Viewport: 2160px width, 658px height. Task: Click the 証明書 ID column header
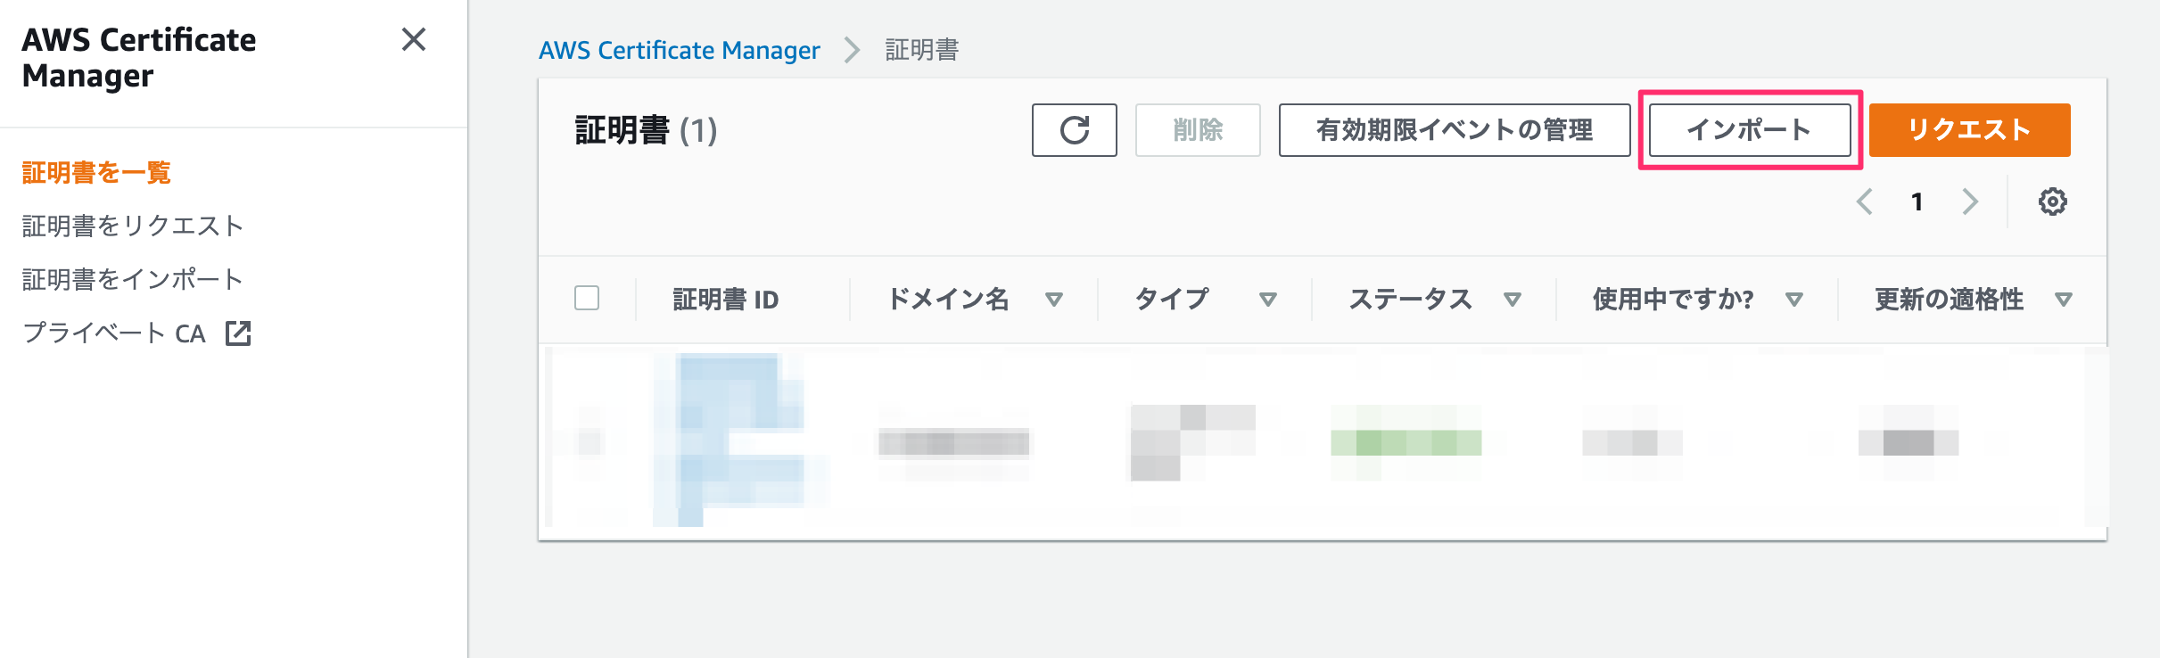725,300
